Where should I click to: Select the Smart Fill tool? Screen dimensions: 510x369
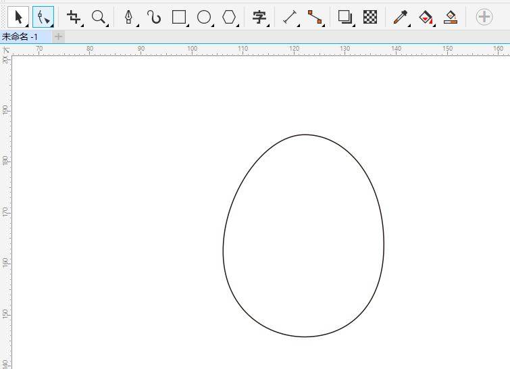(451, 17)
